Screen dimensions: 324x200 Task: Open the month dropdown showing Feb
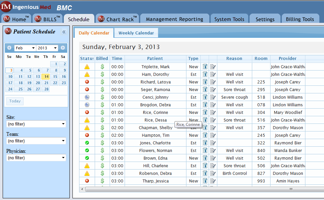click(x=25, y=48)
